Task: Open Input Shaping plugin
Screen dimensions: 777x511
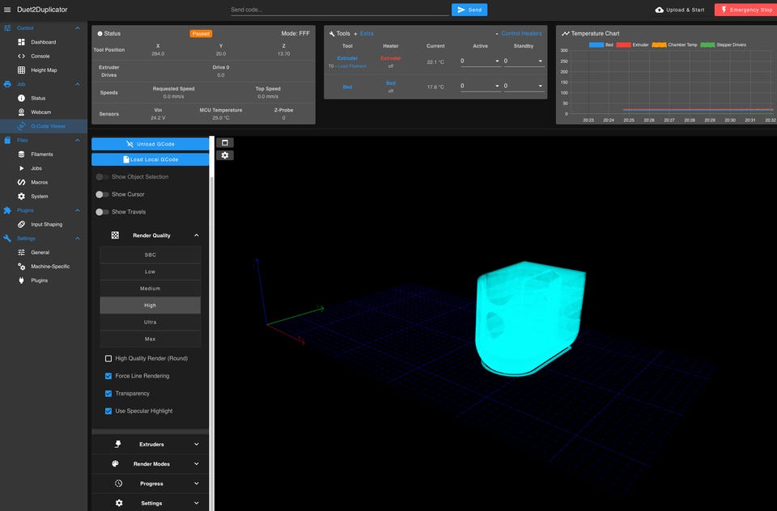Action: click(46, 225)
